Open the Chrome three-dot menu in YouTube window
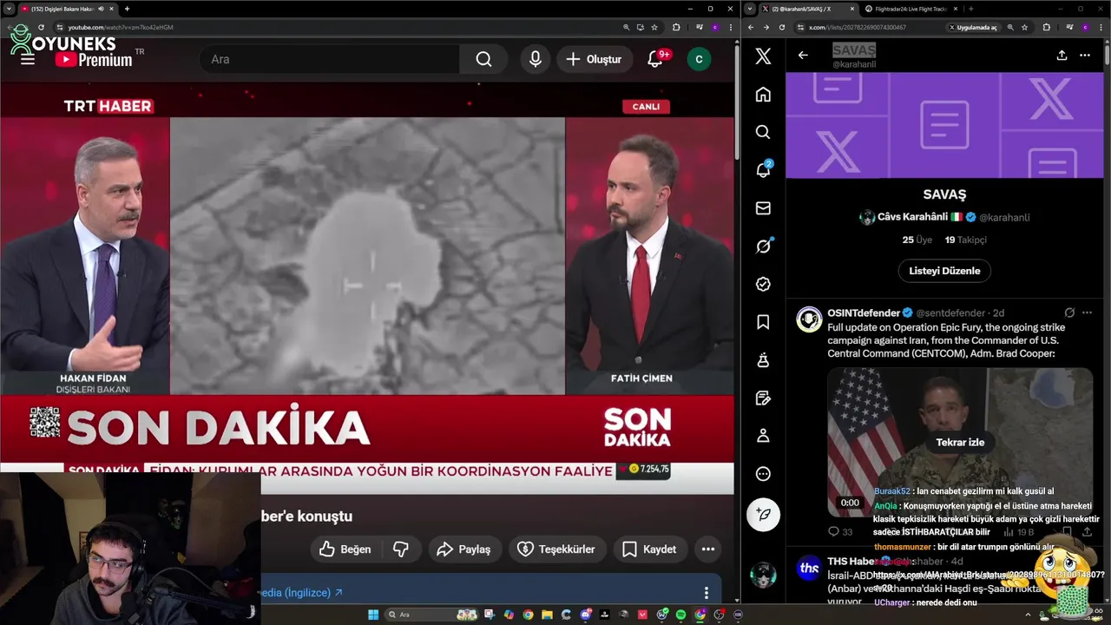Viewport: 1111px width, 625px height. pyautogui.click(x=729, y=27)
